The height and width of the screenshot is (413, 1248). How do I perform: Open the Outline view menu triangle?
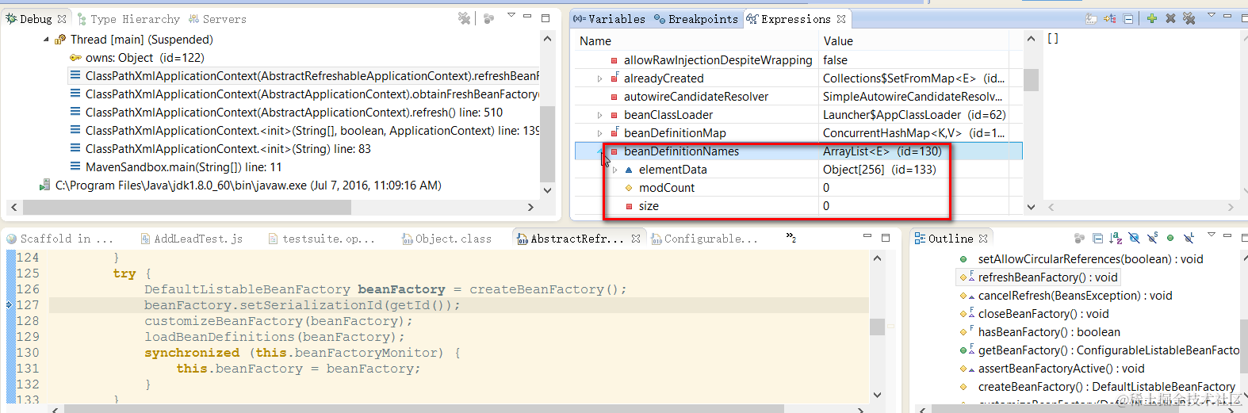[1211, 235]
